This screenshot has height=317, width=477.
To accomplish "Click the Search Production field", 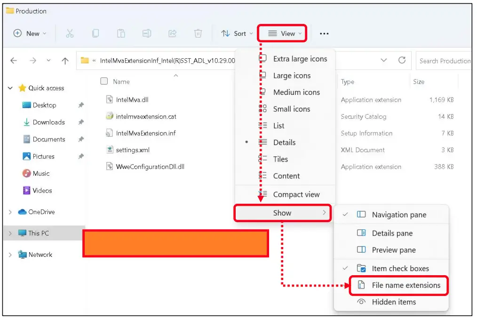I will [444, 61].
